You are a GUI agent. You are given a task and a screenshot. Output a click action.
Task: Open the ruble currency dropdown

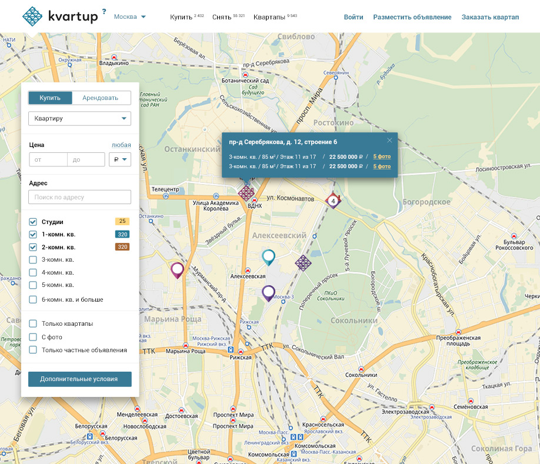pyautogui.click(x=120, y=159)
